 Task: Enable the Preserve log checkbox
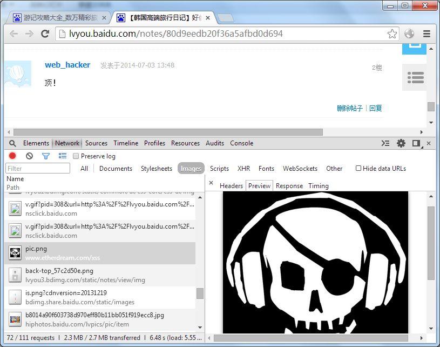click(76, 156)
